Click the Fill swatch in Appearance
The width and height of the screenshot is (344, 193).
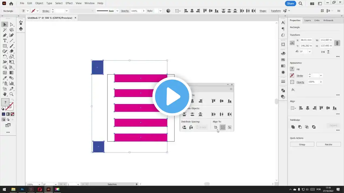[292, 69]
